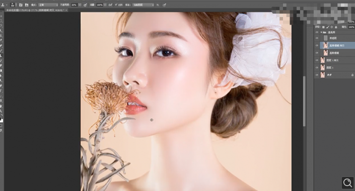Click lock image pixels brush icon

point(327,27)
